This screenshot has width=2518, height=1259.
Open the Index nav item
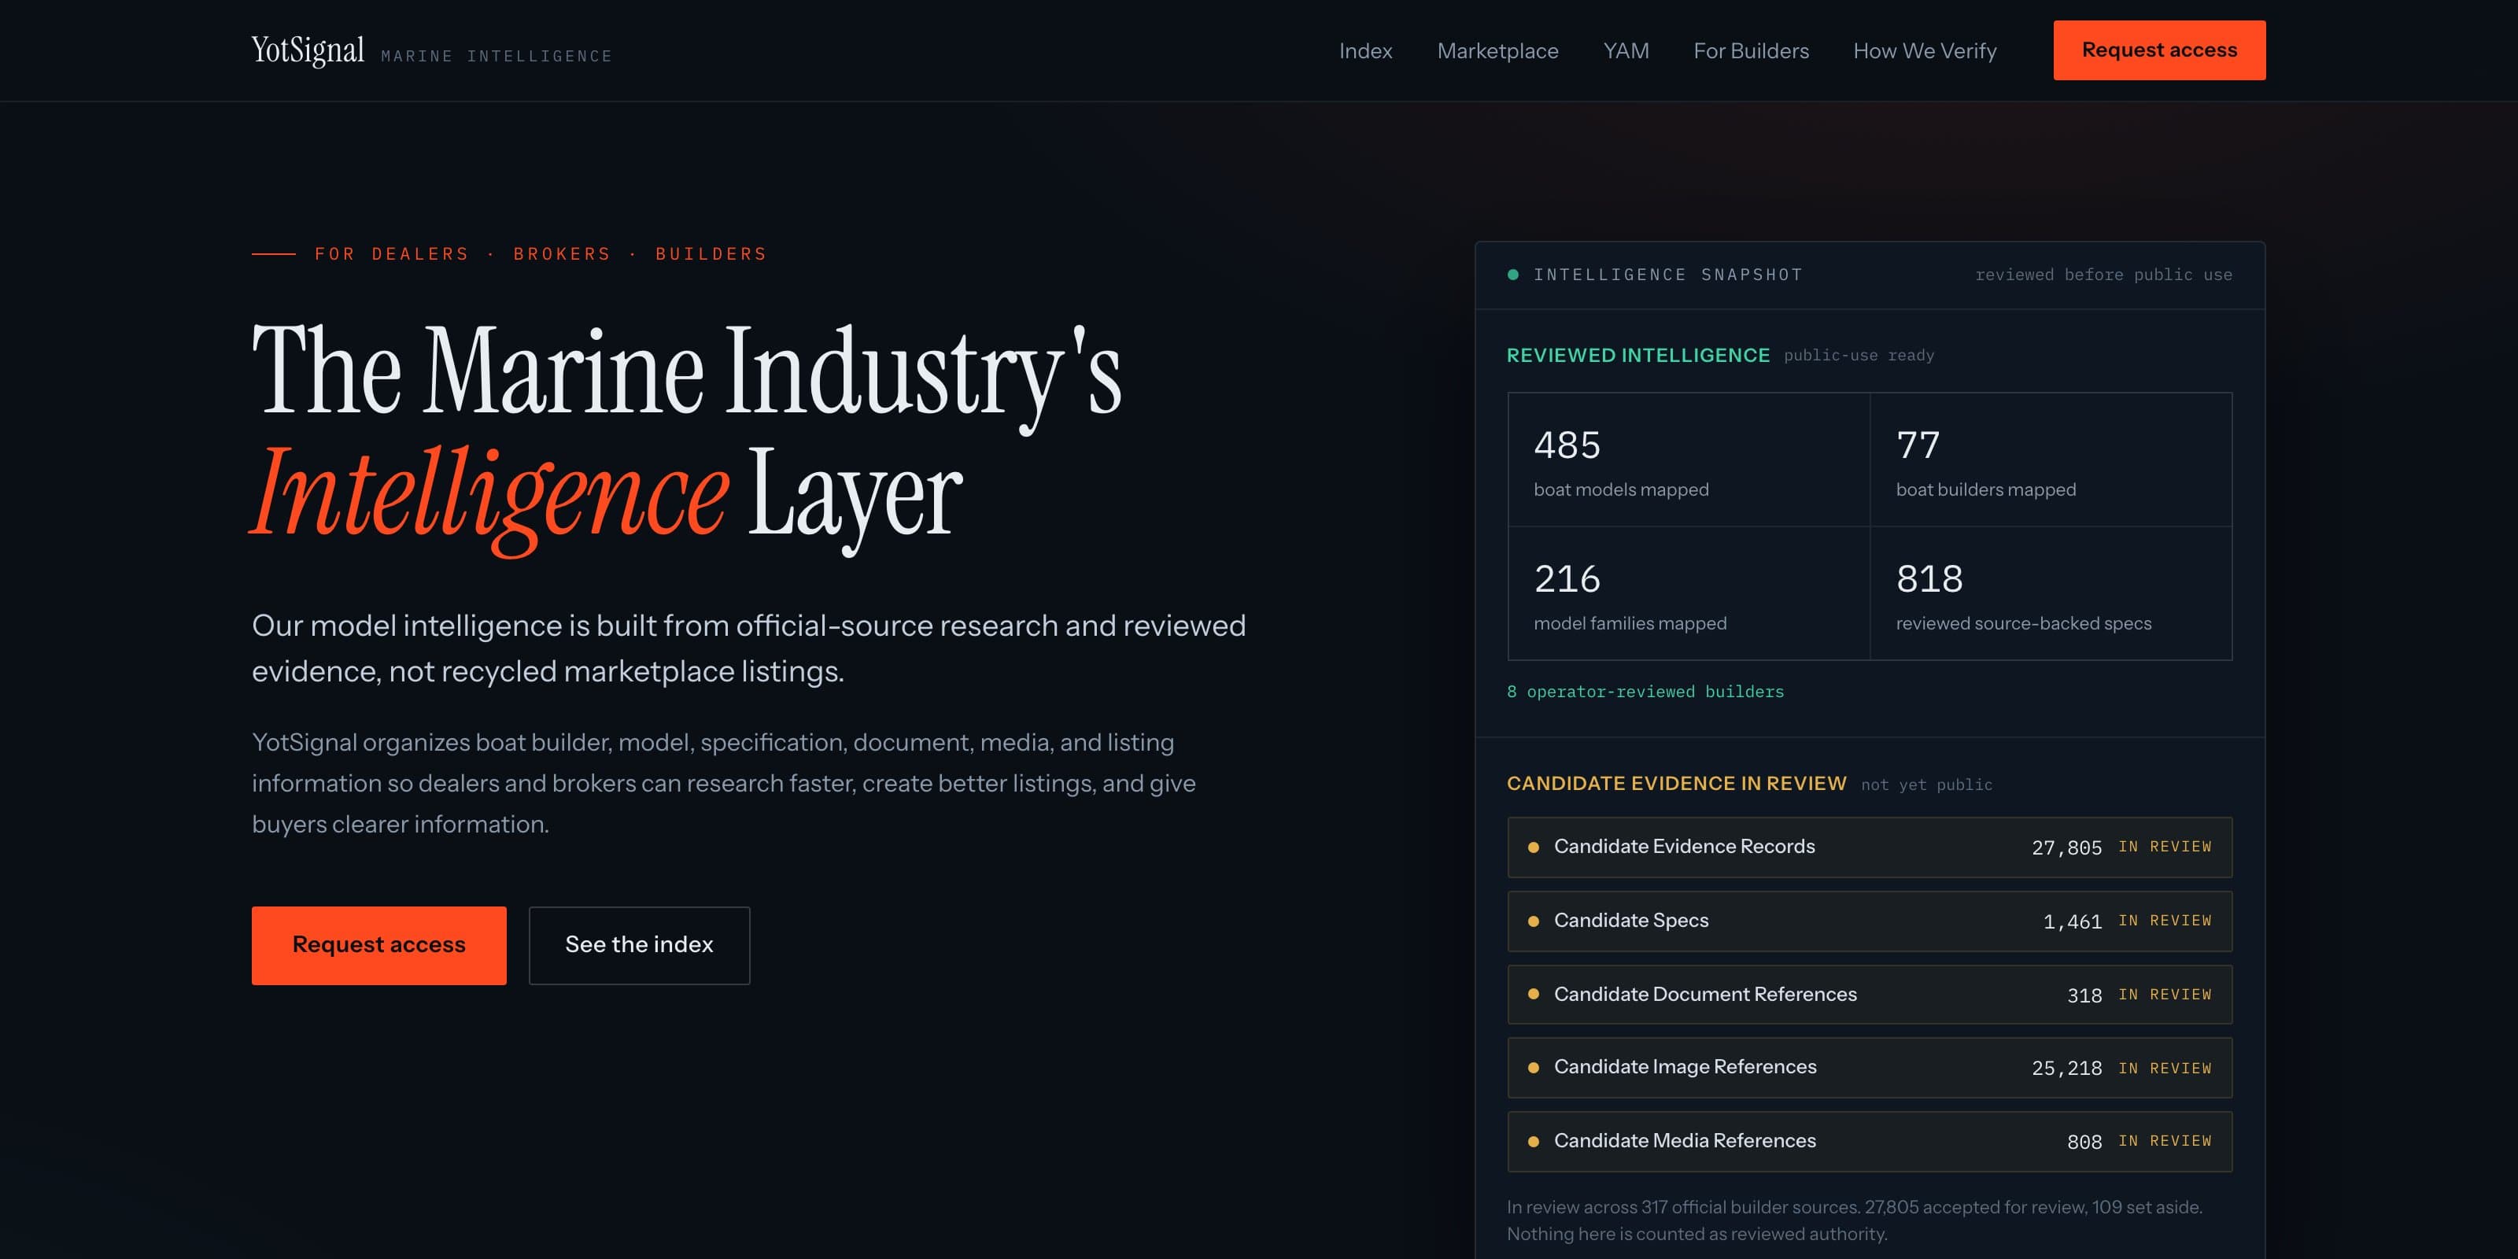(x=1364, y=51)
